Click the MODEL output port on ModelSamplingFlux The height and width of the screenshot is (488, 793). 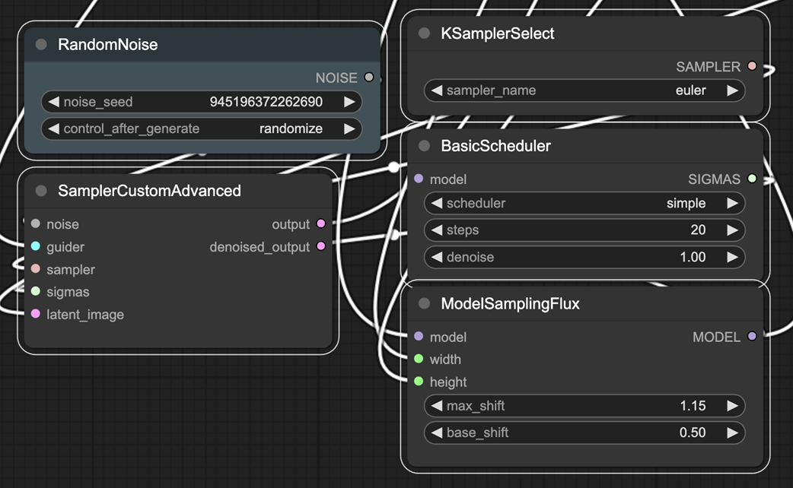tap(752, 337)
